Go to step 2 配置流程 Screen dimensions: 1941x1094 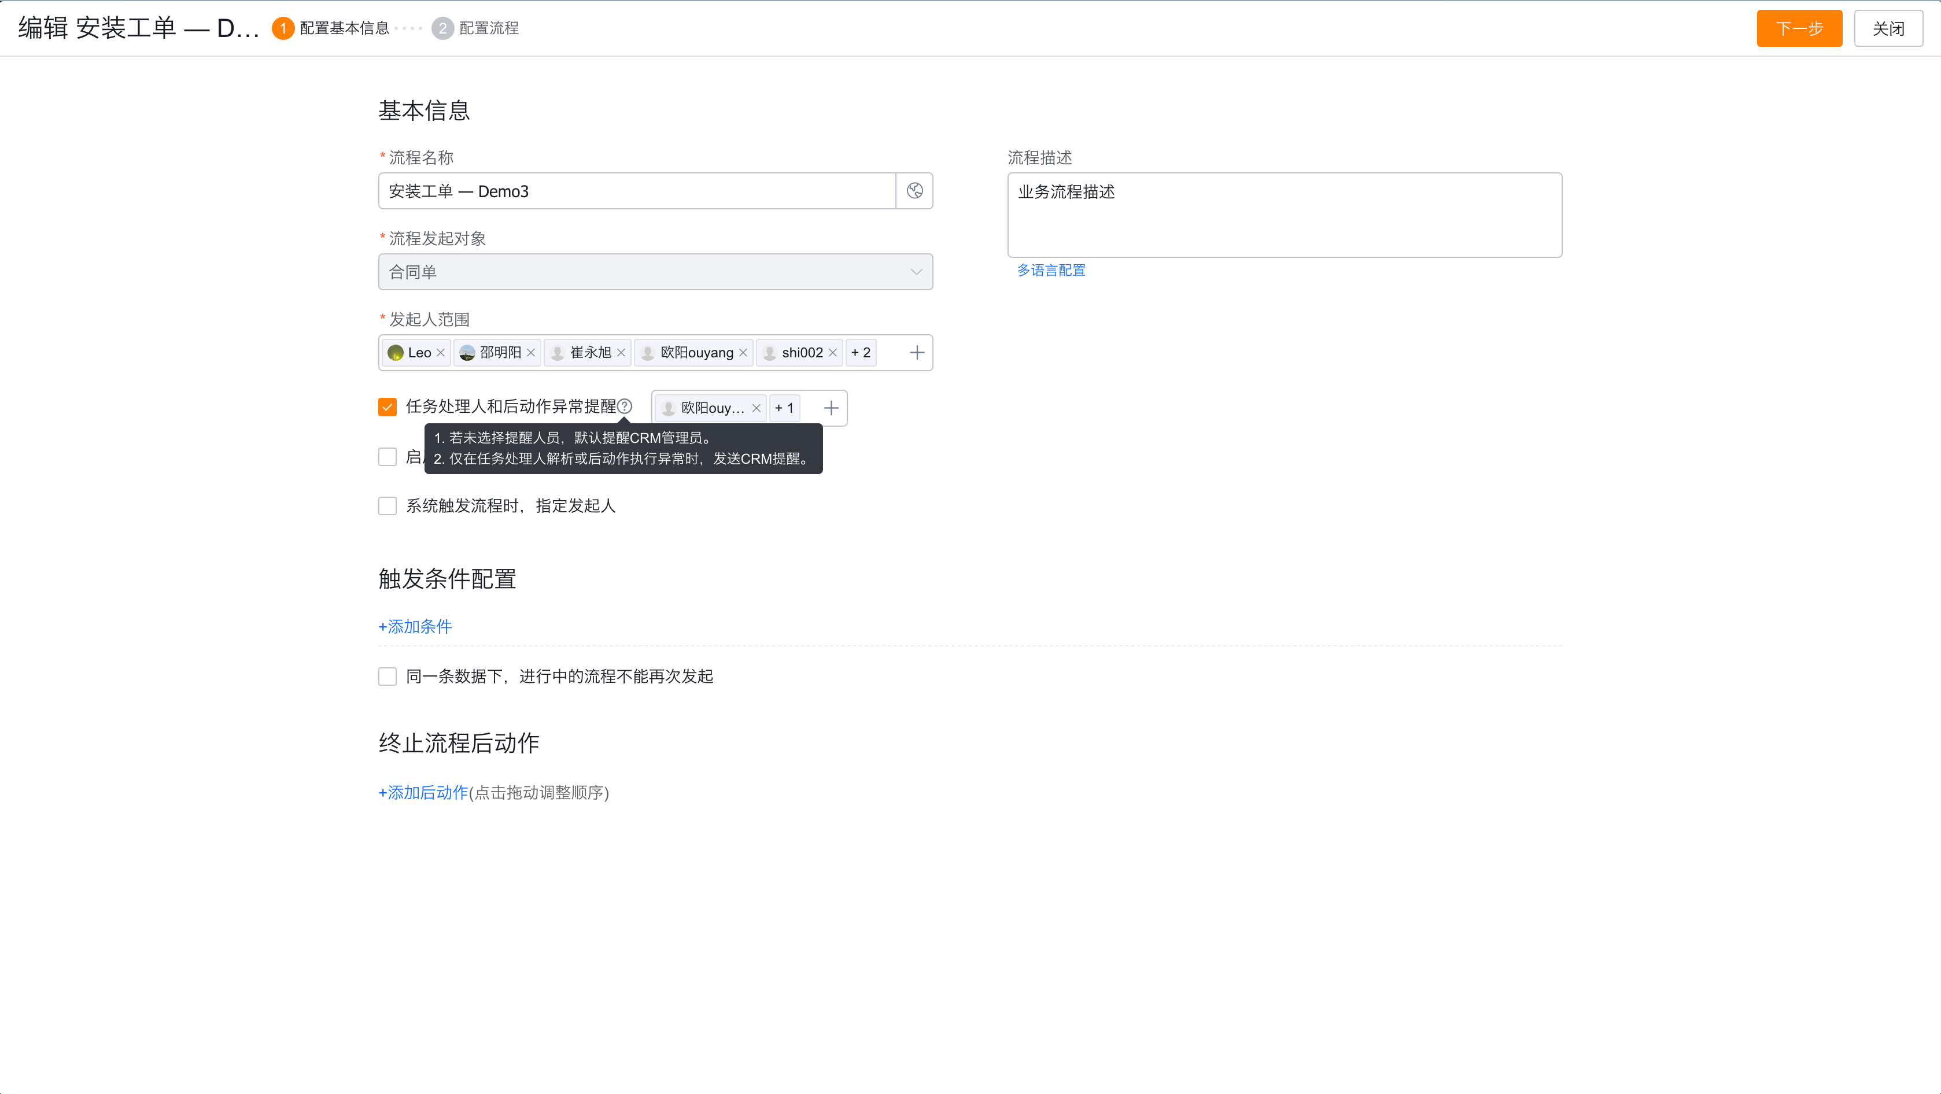475,28
